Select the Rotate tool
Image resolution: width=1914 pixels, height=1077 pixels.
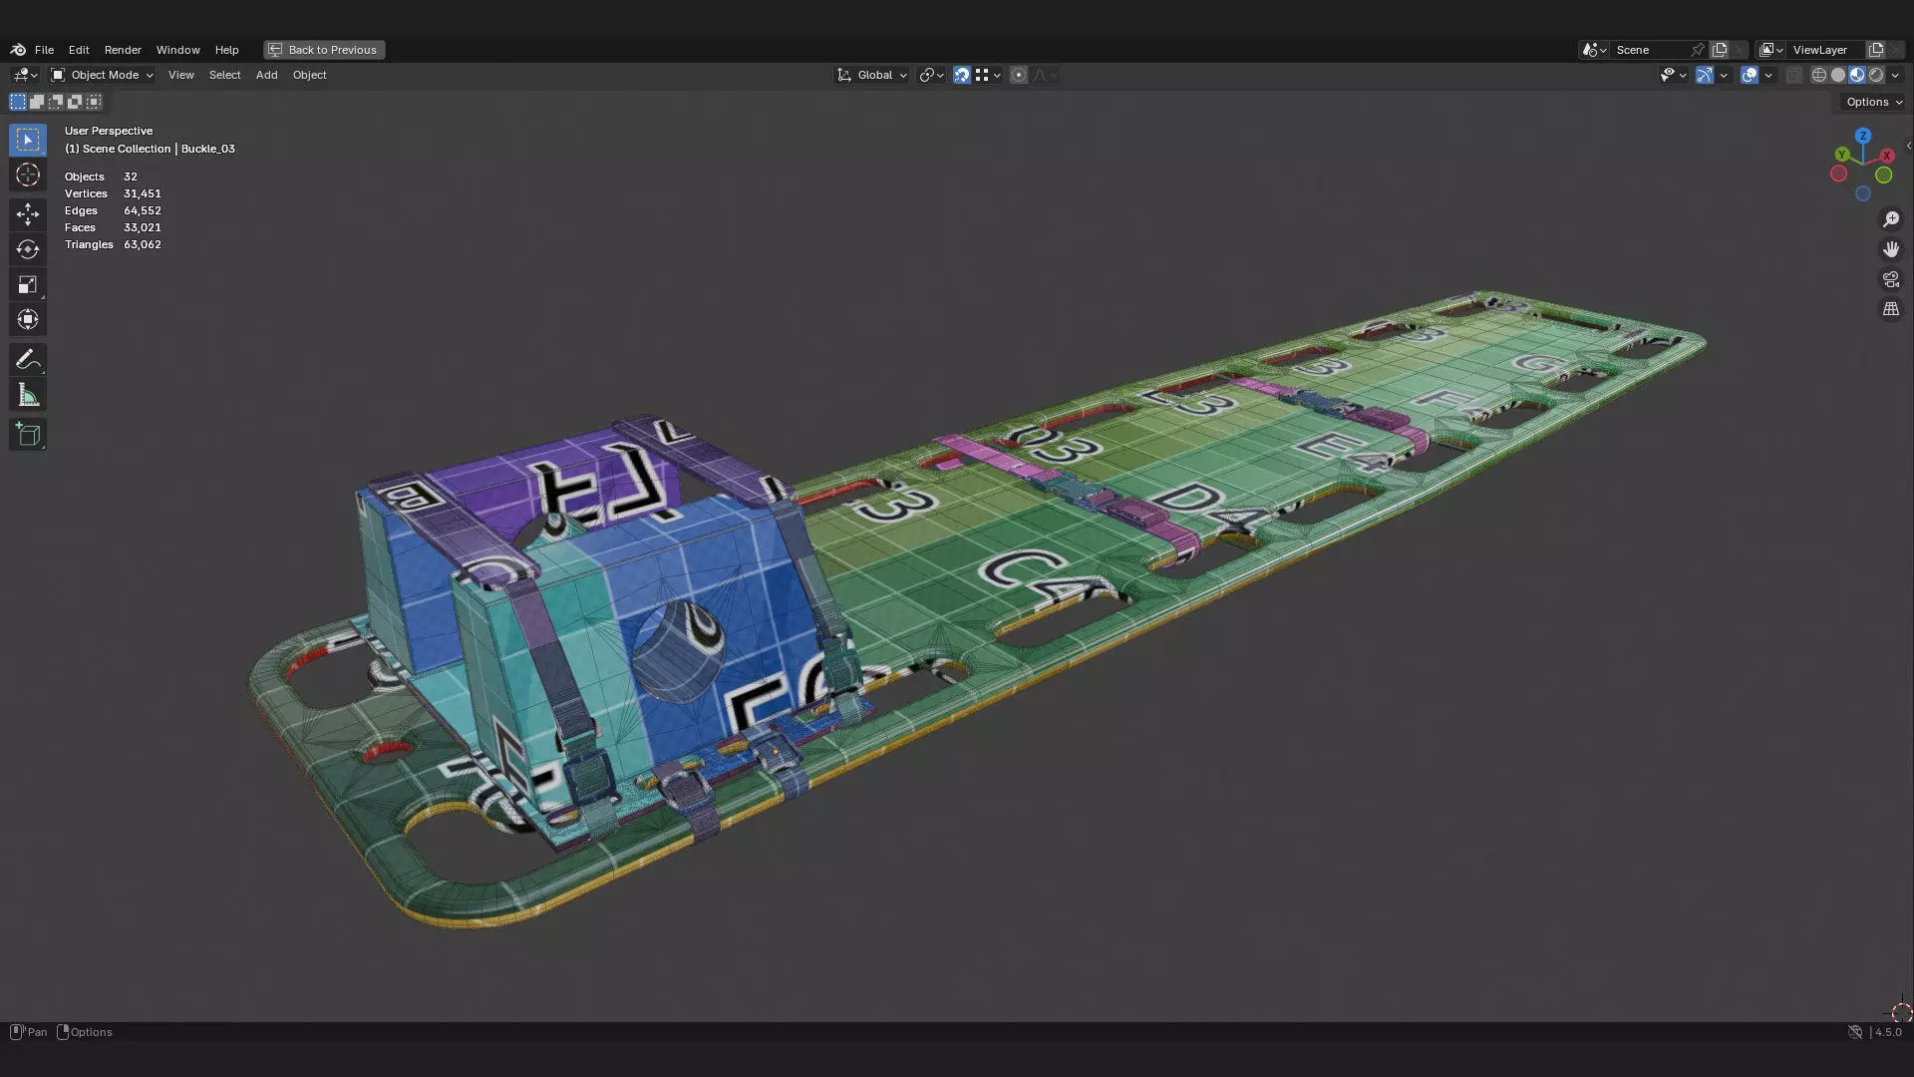27,249
